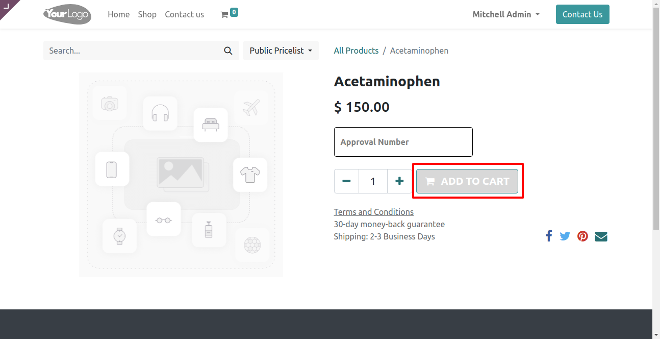660x339 pixels.
Task: Share product on Pinterest
Action: click(x=582, y=236)
